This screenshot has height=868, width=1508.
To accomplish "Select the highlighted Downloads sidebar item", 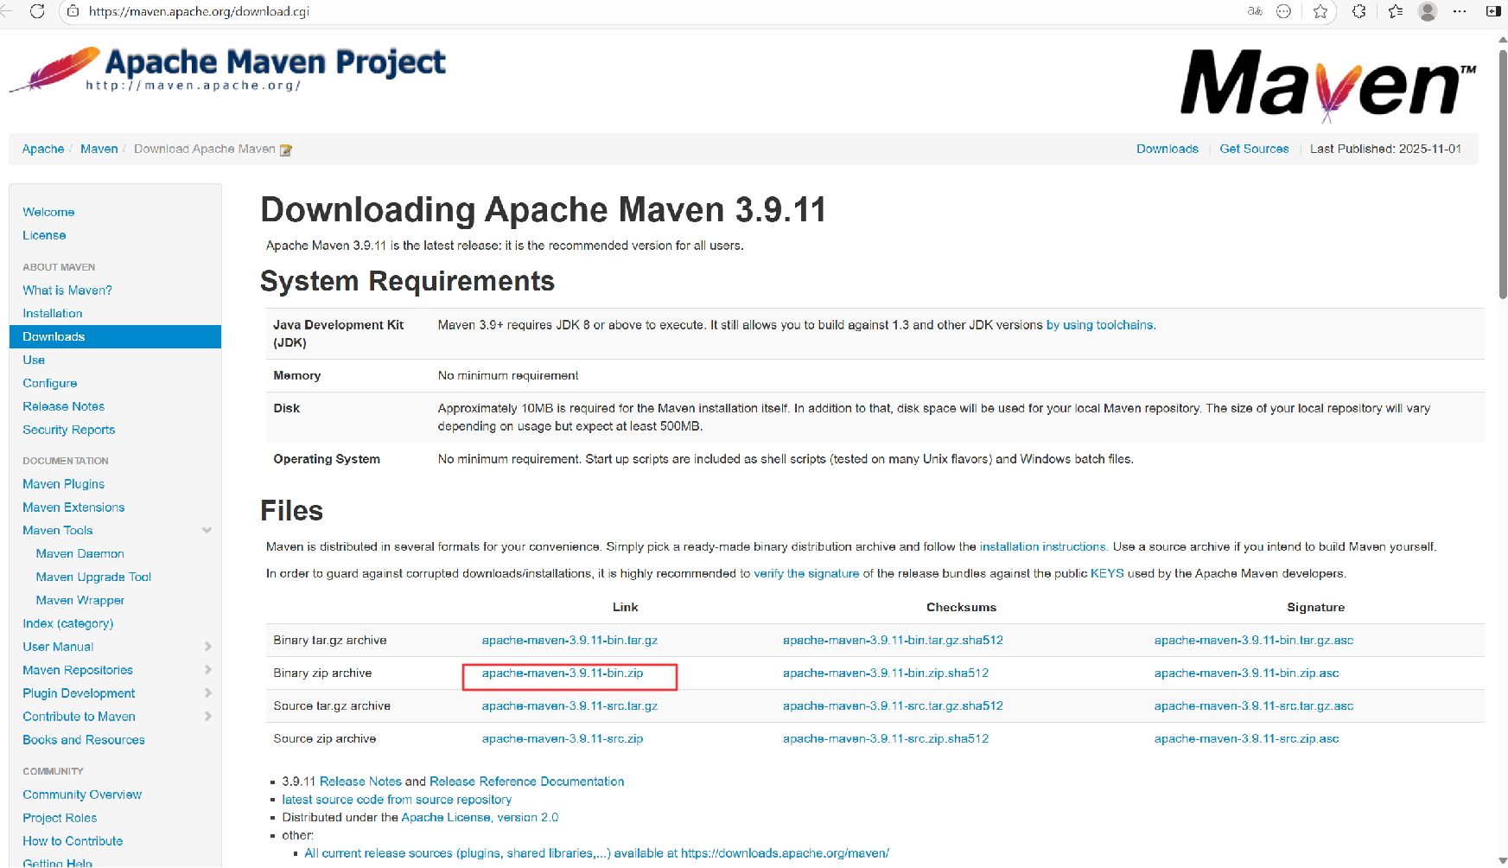I will [115, 337].
